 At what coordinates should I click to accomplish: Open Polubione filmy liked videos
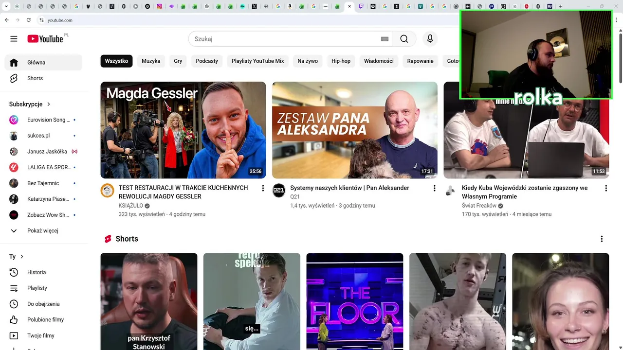coord(43,319)
